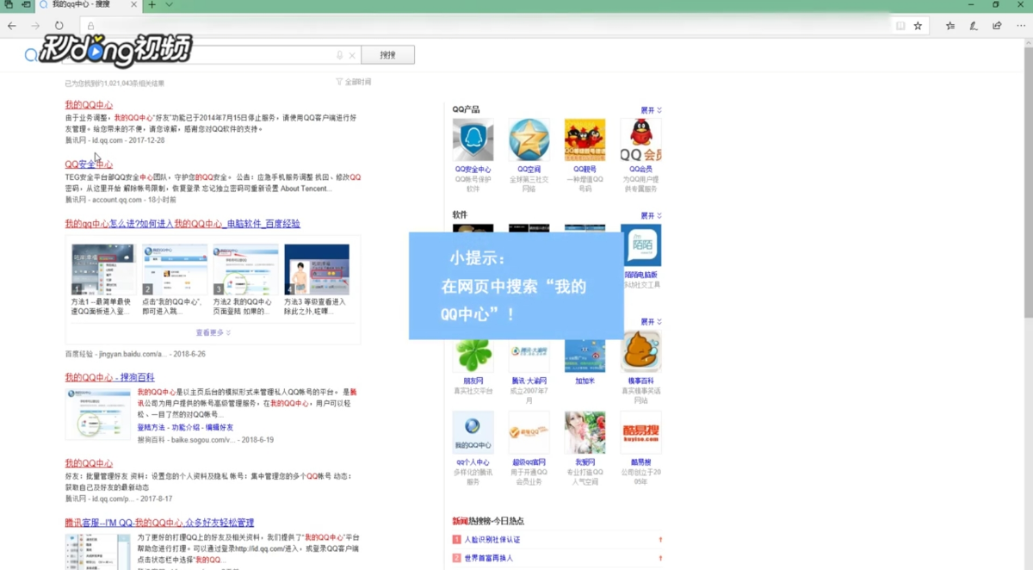Click the 加加米 icon

tap(585, 353)
